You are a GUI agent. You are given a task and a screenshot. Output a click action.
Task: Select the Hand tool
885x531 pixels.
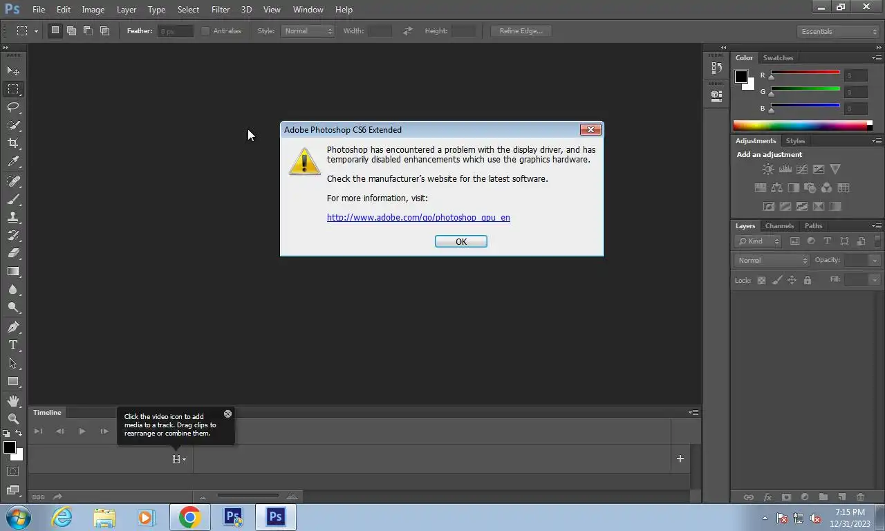(x=13, y=401)
